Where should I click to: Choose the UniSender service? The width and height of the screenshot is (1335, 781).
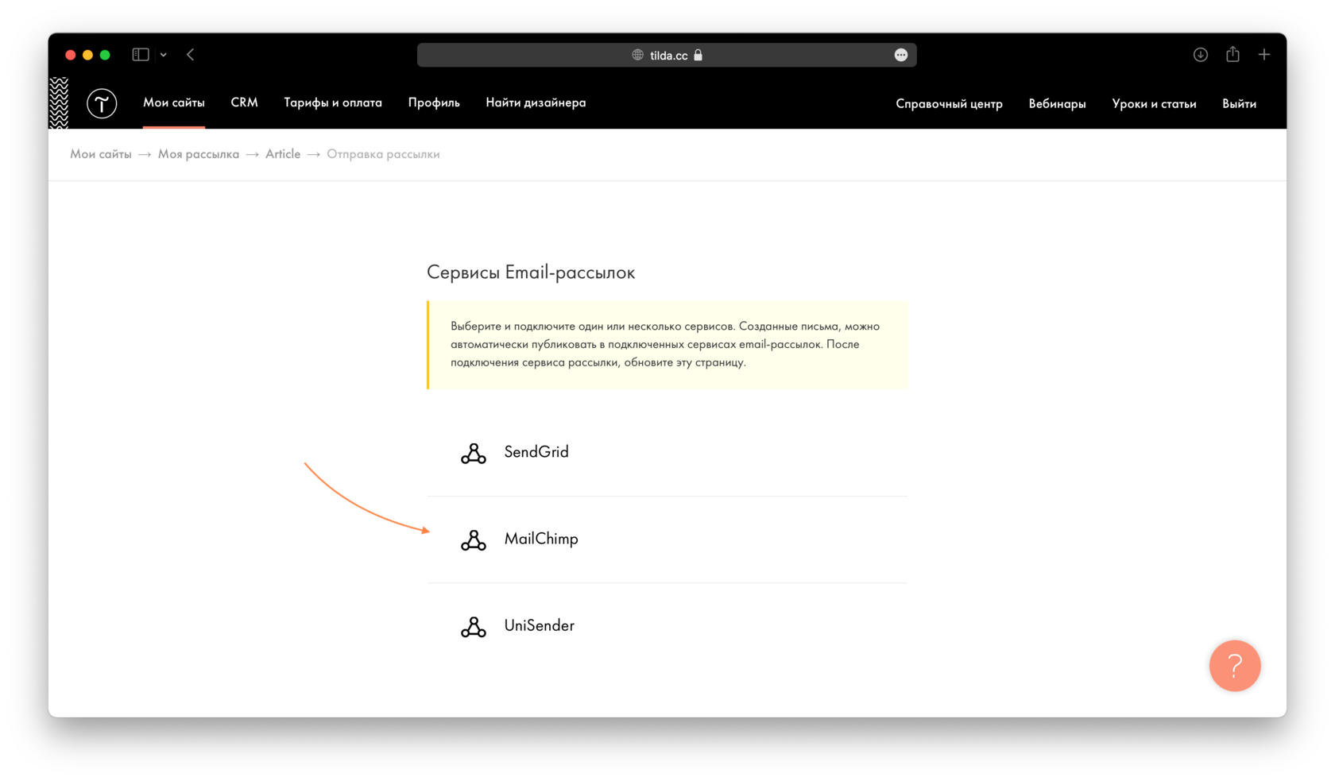pyautogui.click(x=667, y=626)
